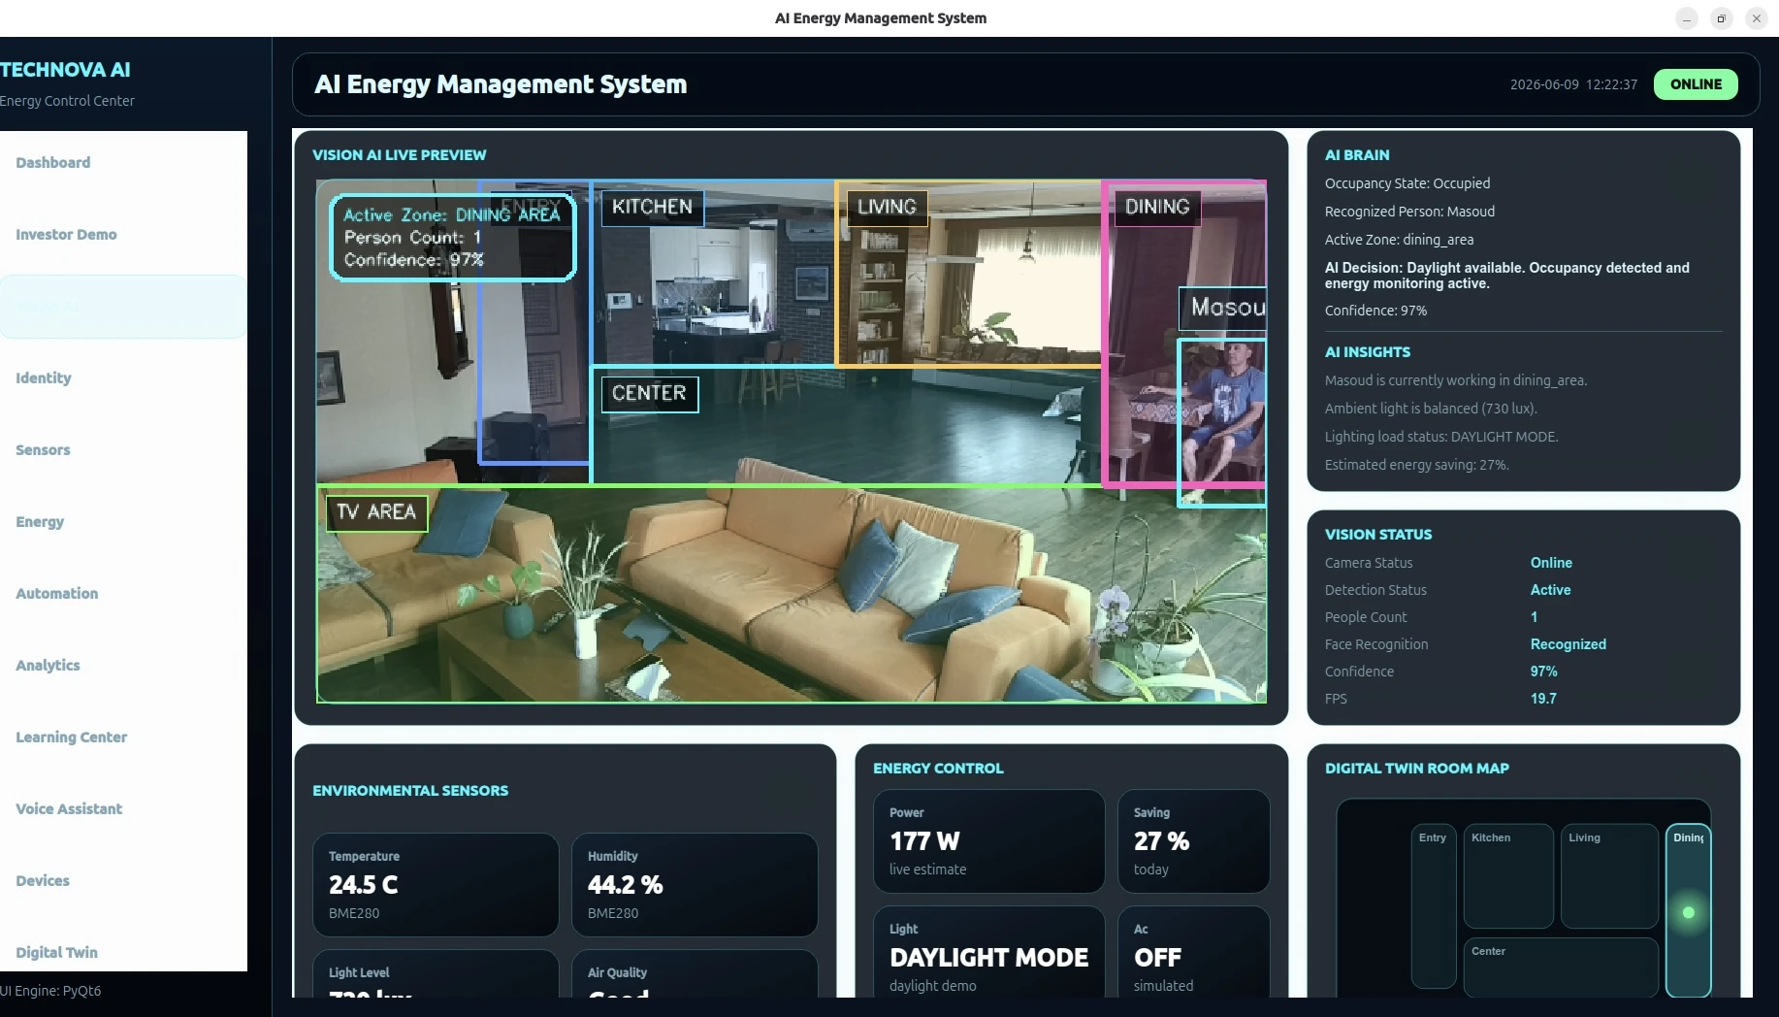The image size is (1779, 1017).
Task: Click the Saving 27 % today card
Action: [1194, 841]
